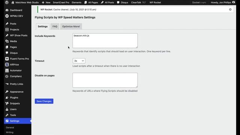Click the Disqus speech bubble in admin bar
240x135 pixels.
pos(118,3)
